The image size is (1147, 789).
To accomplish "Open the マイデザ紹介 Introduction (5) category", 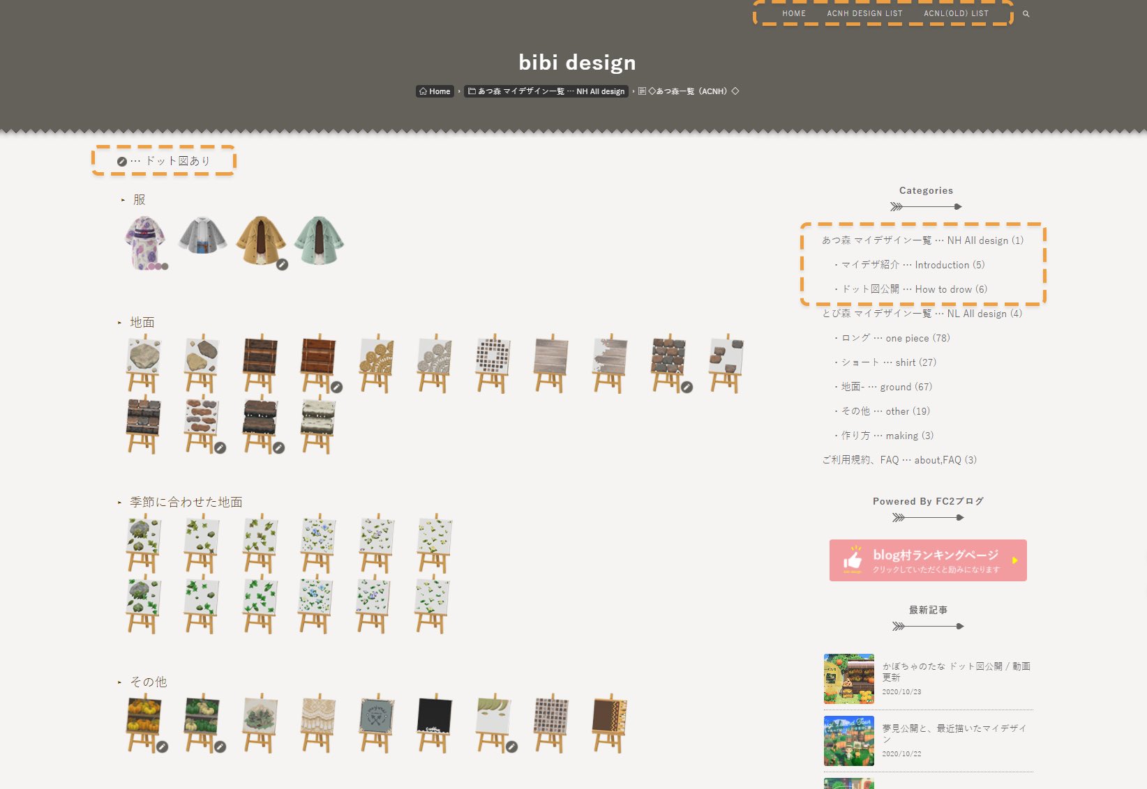I will click(x=910, y=265).
